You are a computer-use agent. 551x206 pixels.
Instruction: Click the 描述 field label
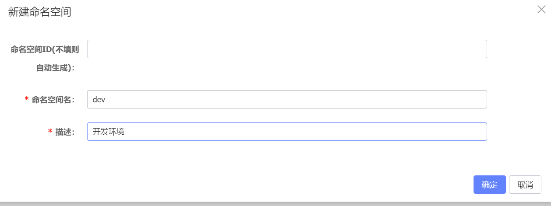pyautogui.click(x=65, y=132)
